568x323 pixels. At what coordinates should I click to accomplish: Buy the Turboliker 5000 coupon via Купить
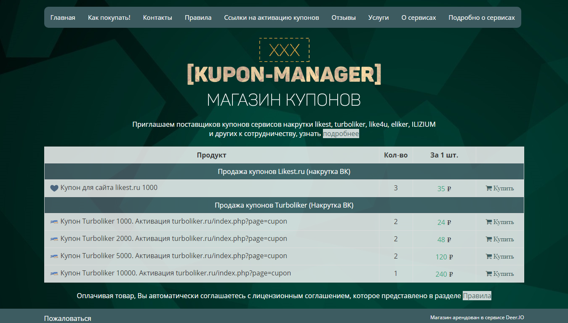tap(500, 256)
